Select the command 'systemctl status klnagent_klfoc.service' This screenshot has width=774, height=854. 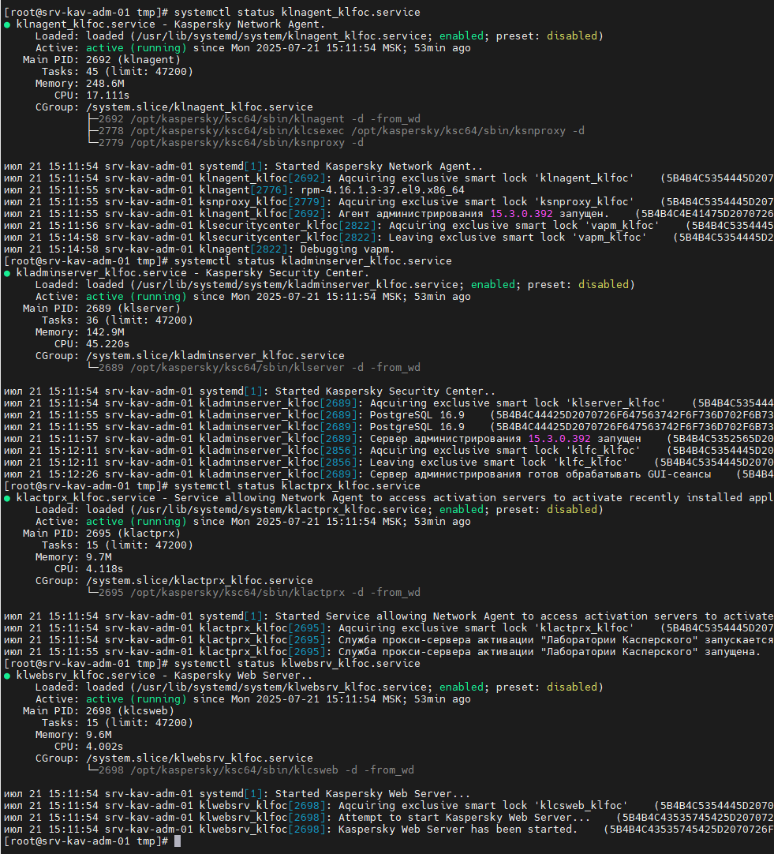(297, 12)
